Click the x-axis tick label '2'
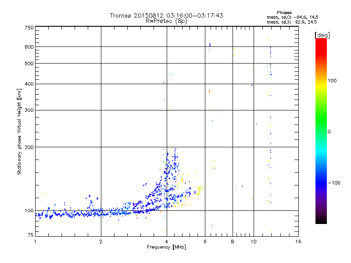 point(101,242)
